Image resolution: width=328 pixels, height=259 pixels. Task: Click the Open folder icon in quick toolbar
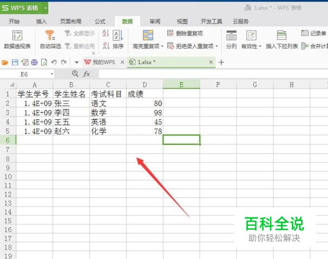click(x=5, y=63)
